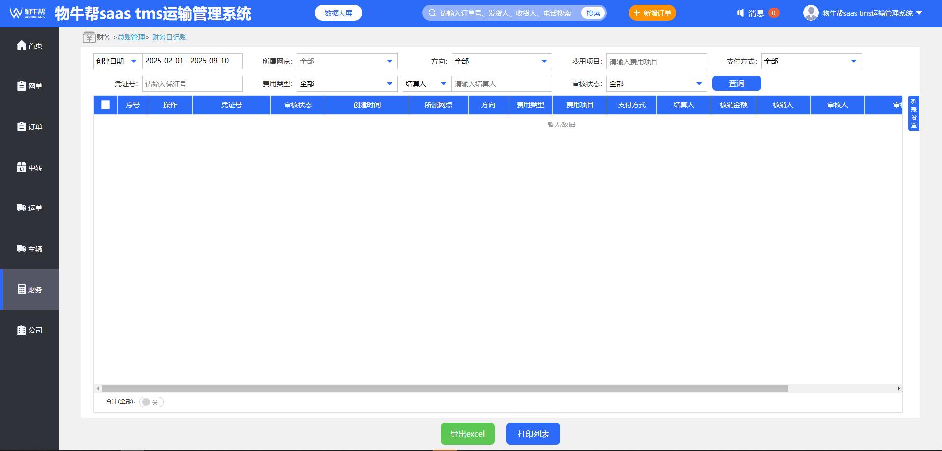Click the 凭证号 input field

coord(192,84)
